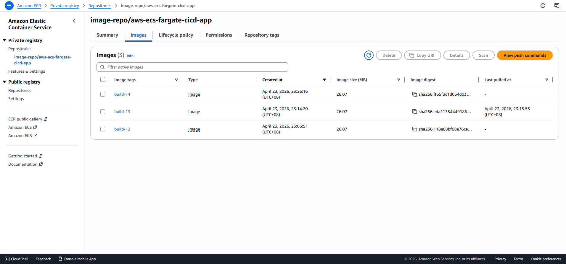Viewport: 566px width, 264px height.
Task: Open the info panel icon
Action: (x=543, y=6)
